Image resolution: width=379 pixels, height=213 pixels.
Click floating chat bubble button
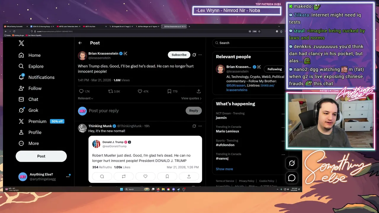(292, 178)
